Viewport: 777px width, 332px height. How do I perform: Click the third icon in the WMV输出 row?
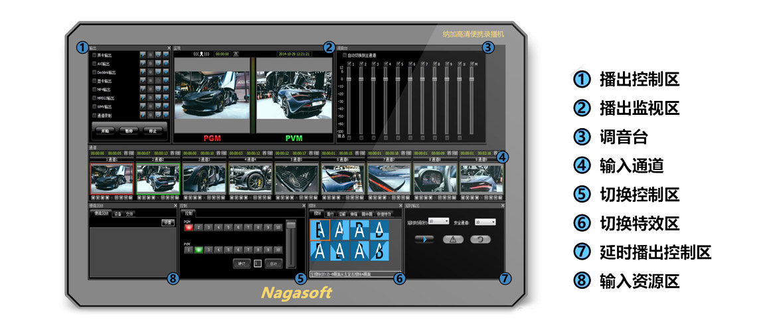(x=158, y=106)
